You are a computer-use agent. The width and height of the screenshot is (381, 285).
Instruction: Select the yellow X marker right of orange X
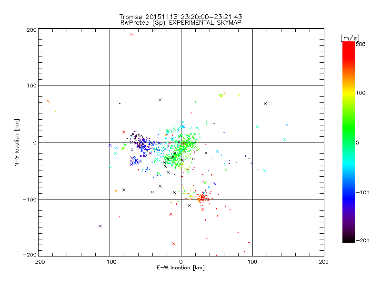point(239,95)
